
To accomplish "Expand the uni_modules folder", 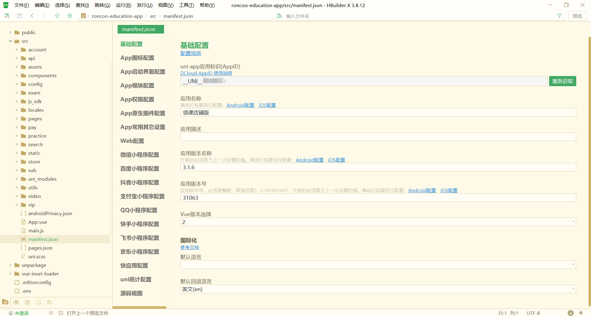I will click(17, 179).
